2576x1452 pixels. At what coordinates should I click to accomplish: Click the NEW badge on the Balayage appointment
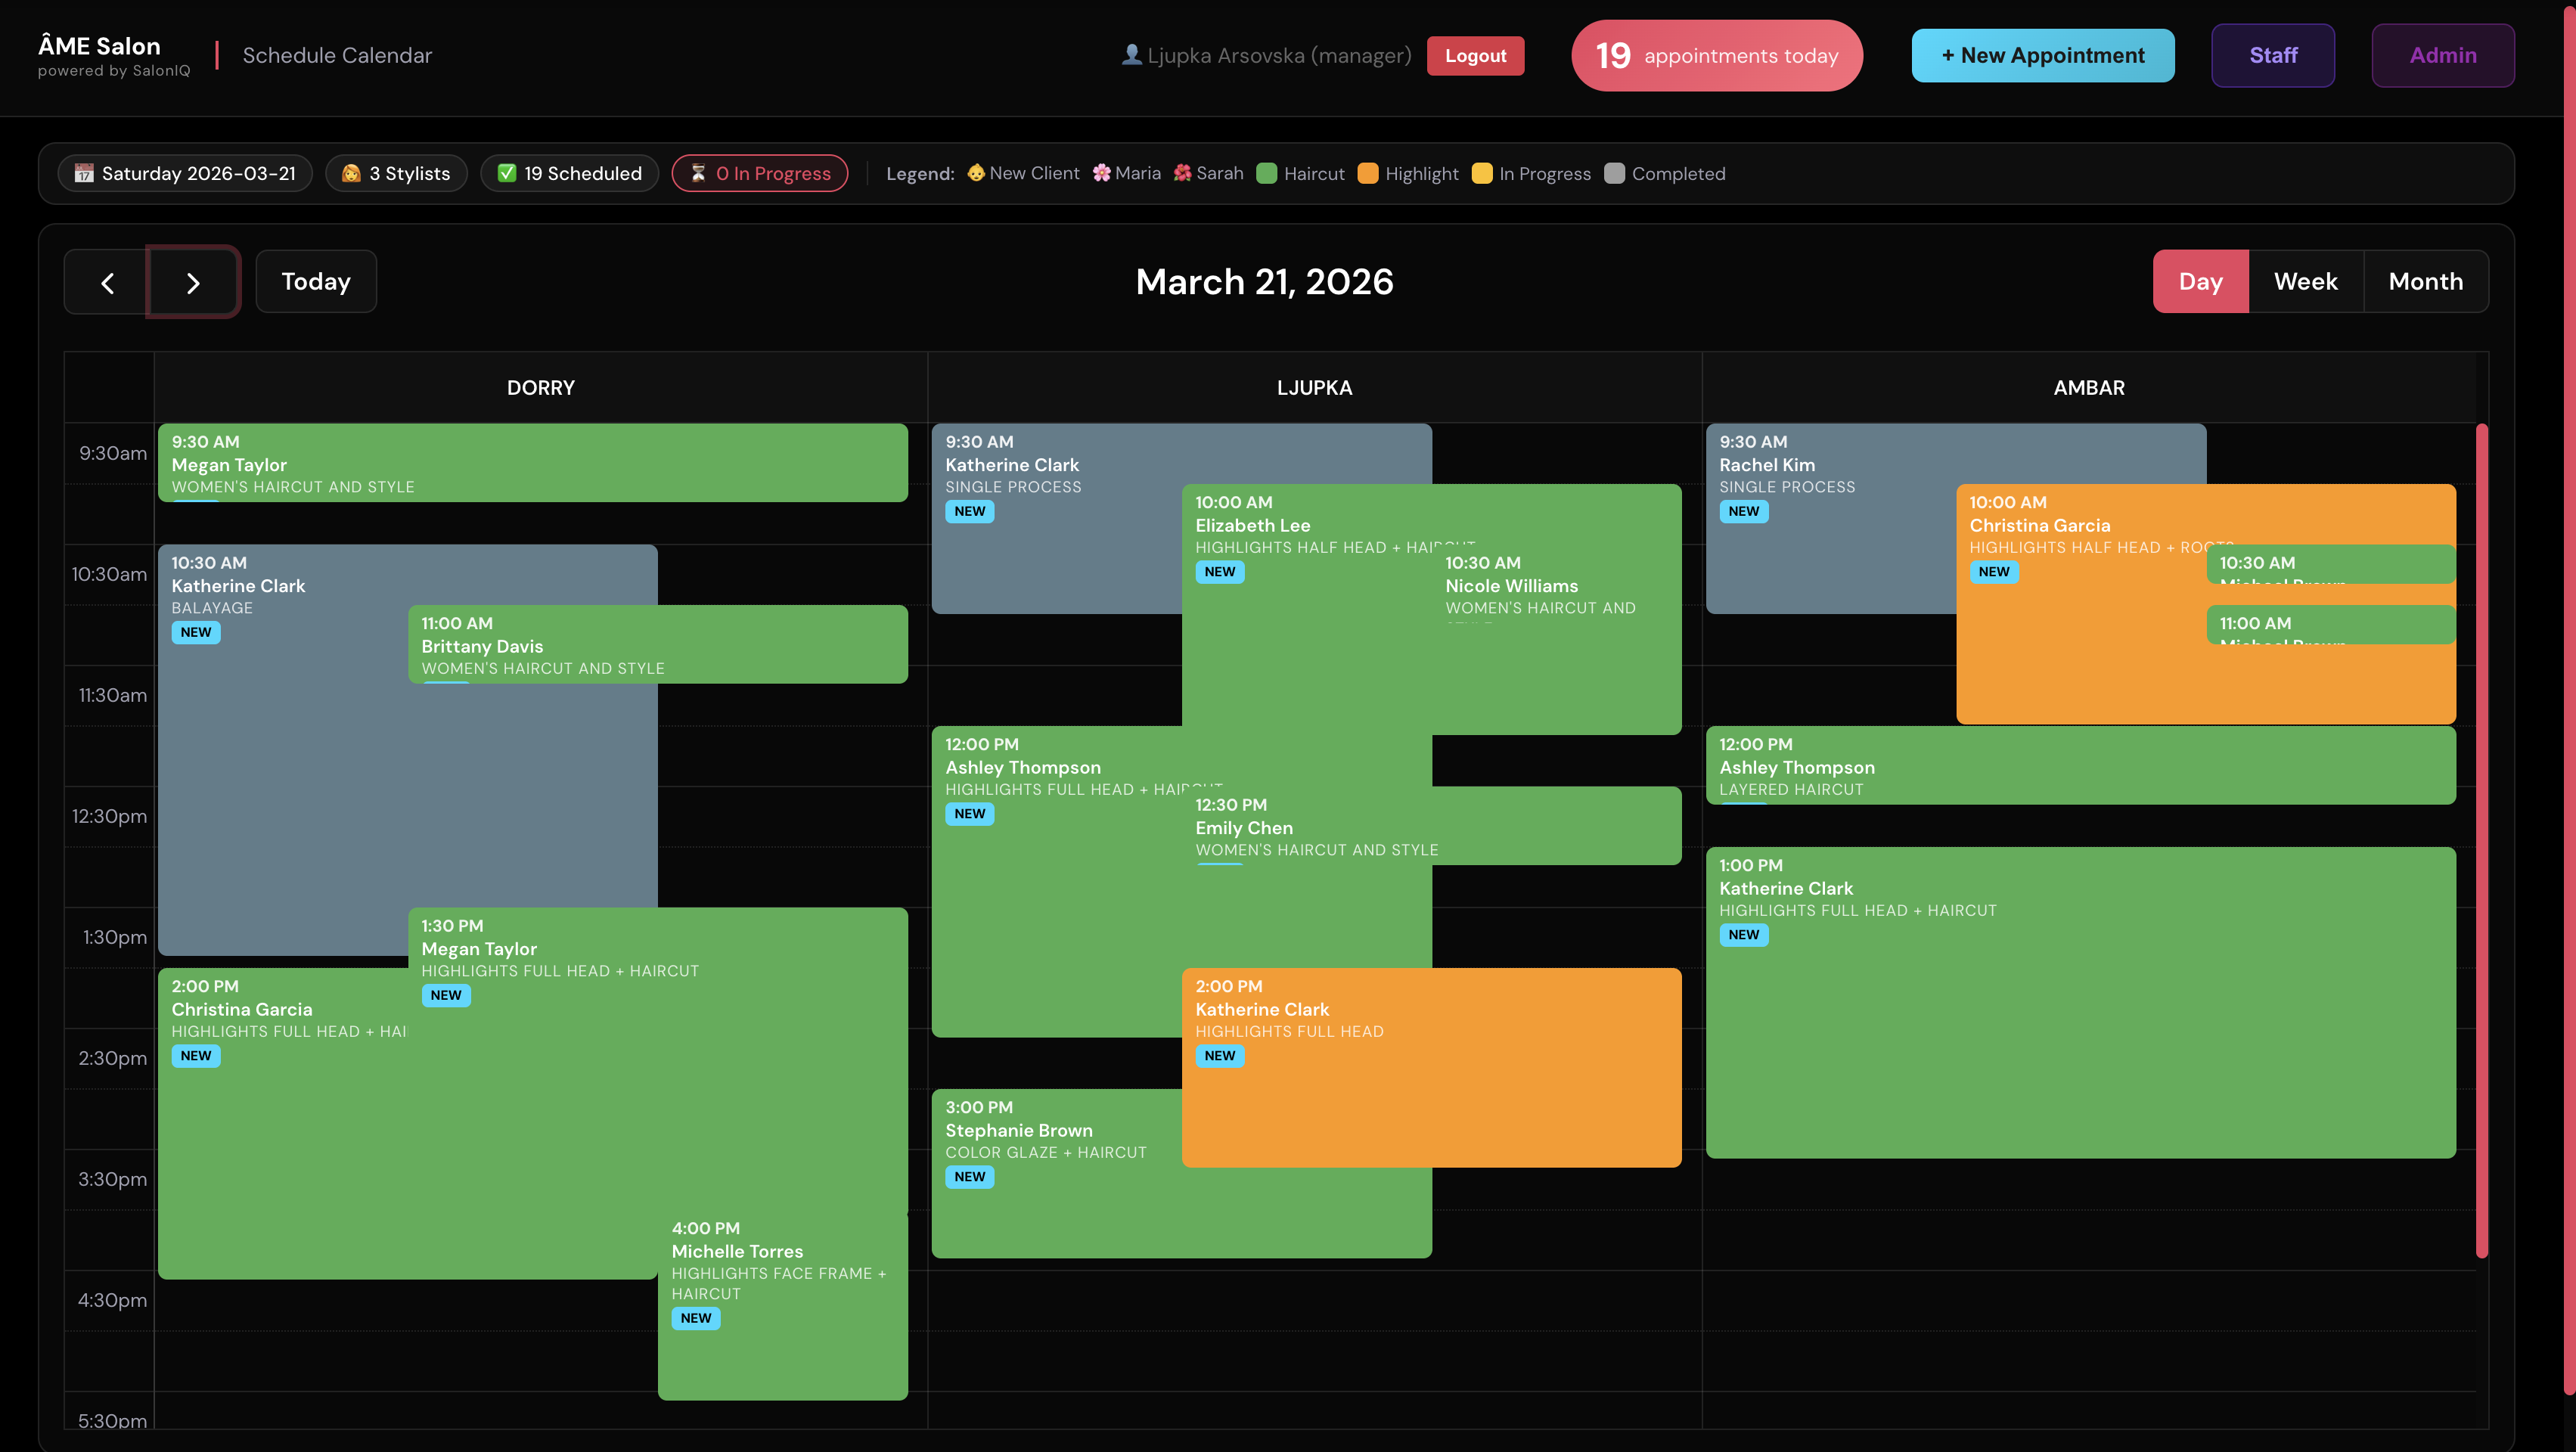click(x=196, y=632)
